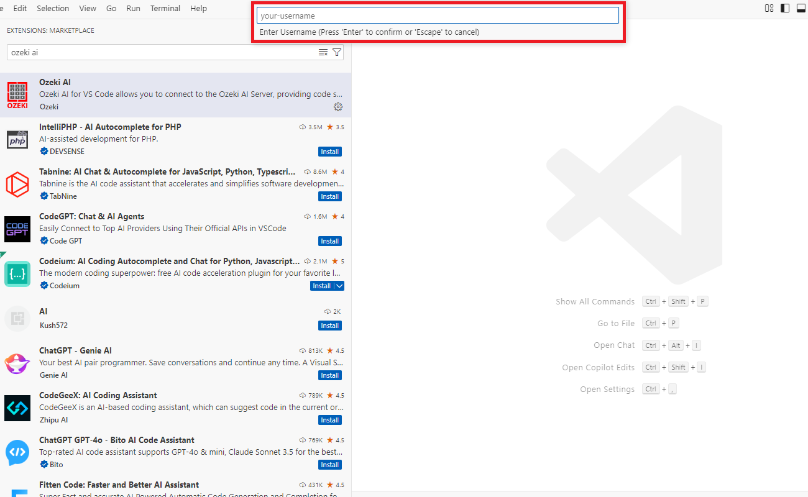Click the Open Copilot Edits label
This screenshot has width=808, height=497.
[599, 367]
